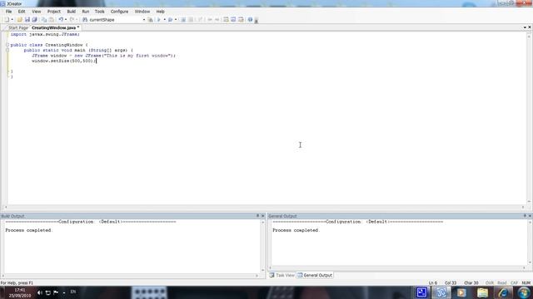The height and width of the screenshot is (299, 533).
Task: Launch Internet Explorer from the taskbar
Action: point(503,292)
